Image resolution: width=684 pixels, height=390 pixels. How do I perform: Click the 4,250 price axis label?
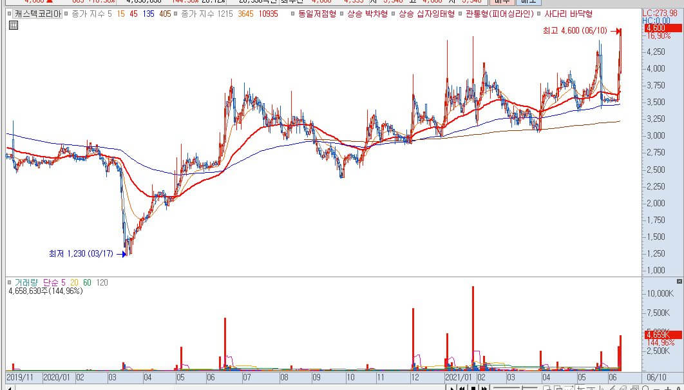tap(656, 52)
